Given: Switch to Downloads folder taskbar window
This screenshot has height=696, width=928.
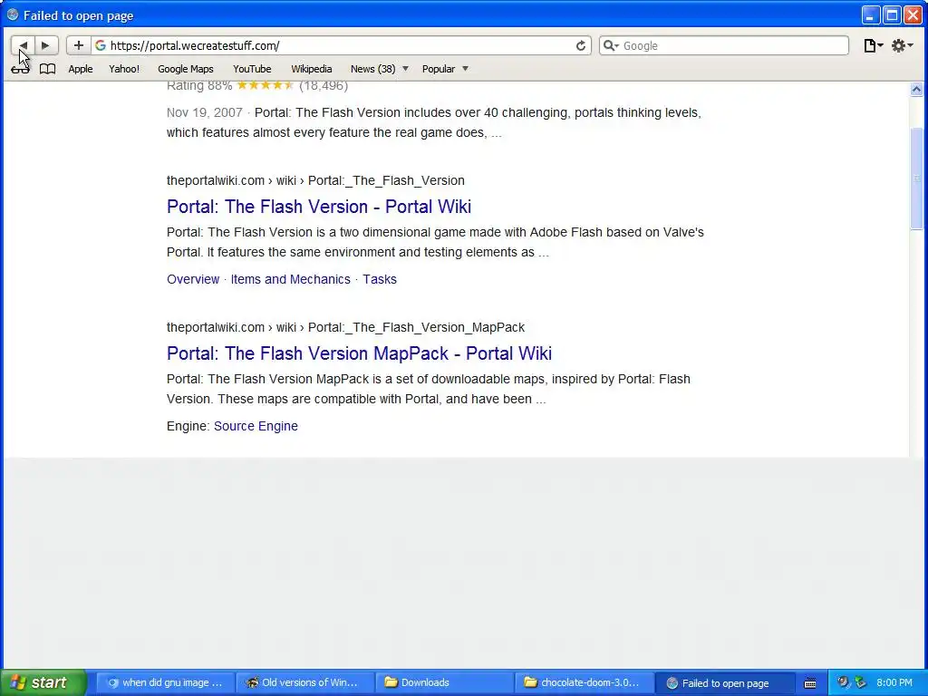Looking at the screenshot, I should [x=444, y=682].
